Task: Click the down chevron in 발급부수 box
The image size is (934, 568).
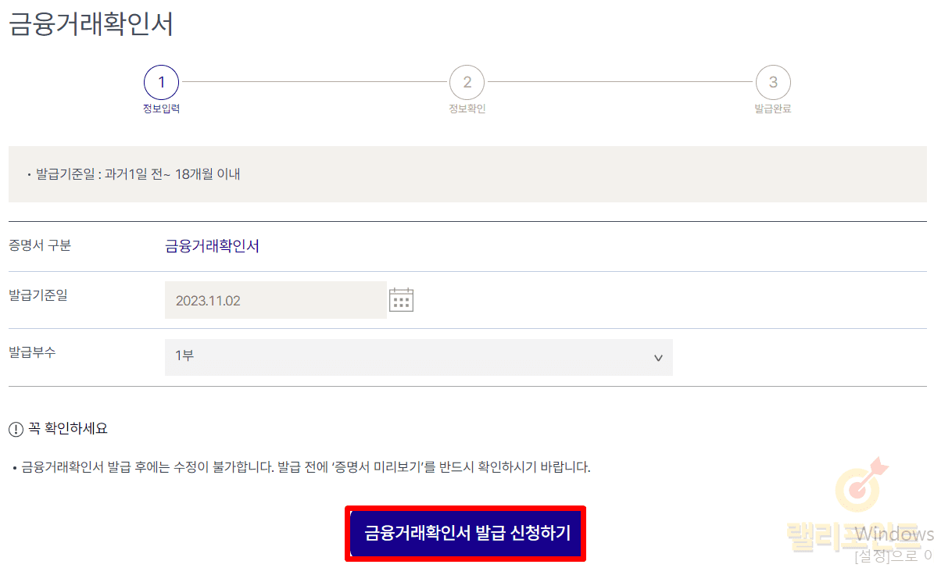Action: pyautogui.click(x=658, y=358)
